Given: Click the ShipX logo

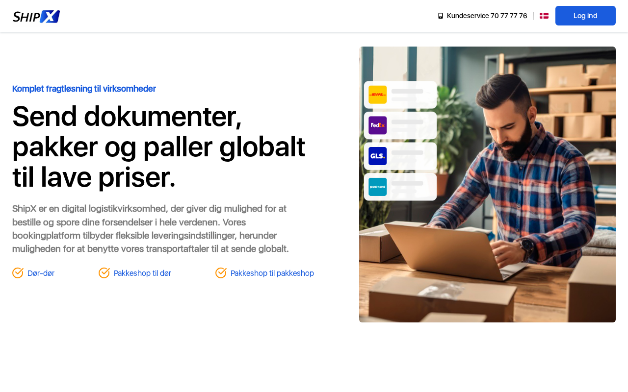Looking at the screenshot, I should pyautogui.click(x=36, y=17).
